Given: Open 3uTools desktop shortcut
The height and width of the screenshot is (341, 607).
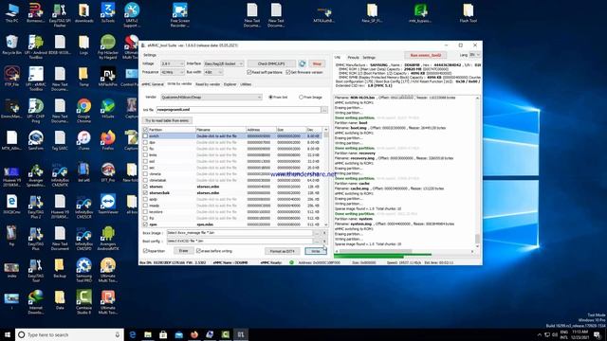Looking at the screenshot, I should [107, 12].
